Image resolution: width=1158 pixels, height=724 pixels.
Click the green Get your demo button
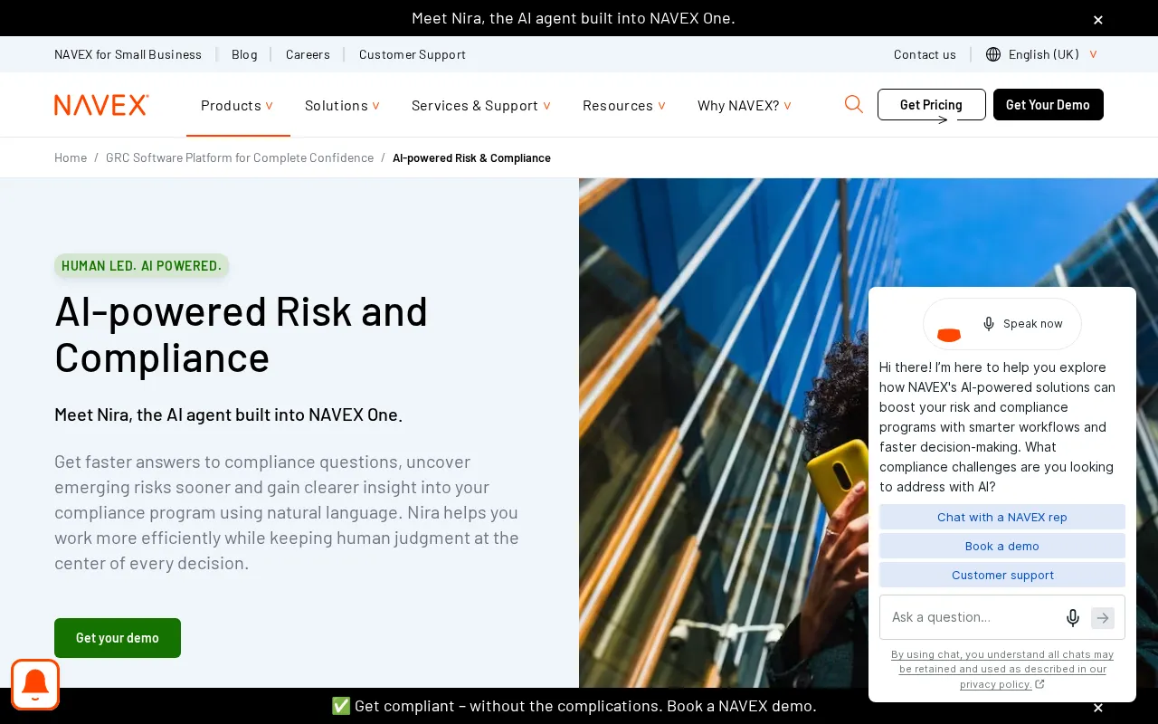point(118,638)
